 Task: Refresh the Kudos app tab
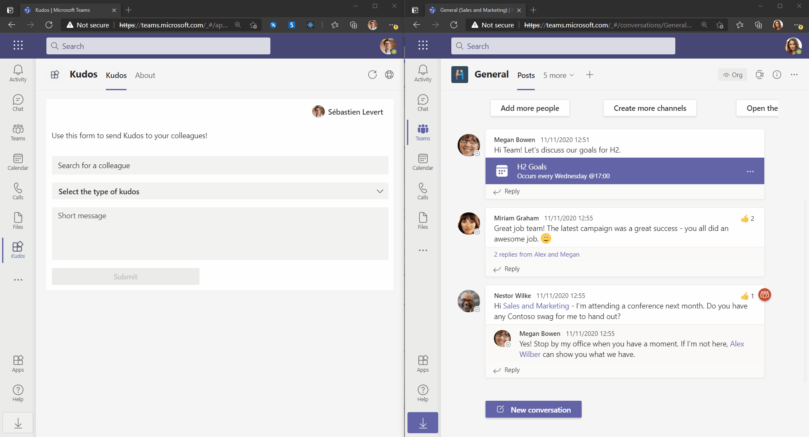tap(372, 75)
